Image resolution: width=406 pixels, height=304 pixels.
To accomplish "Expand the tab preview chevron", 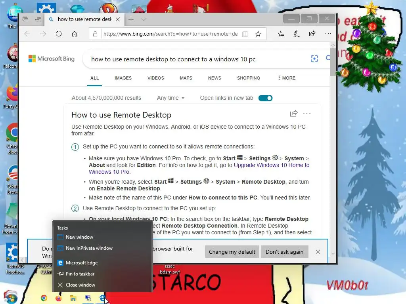I will pyautogui.click(x=144, y=19).
